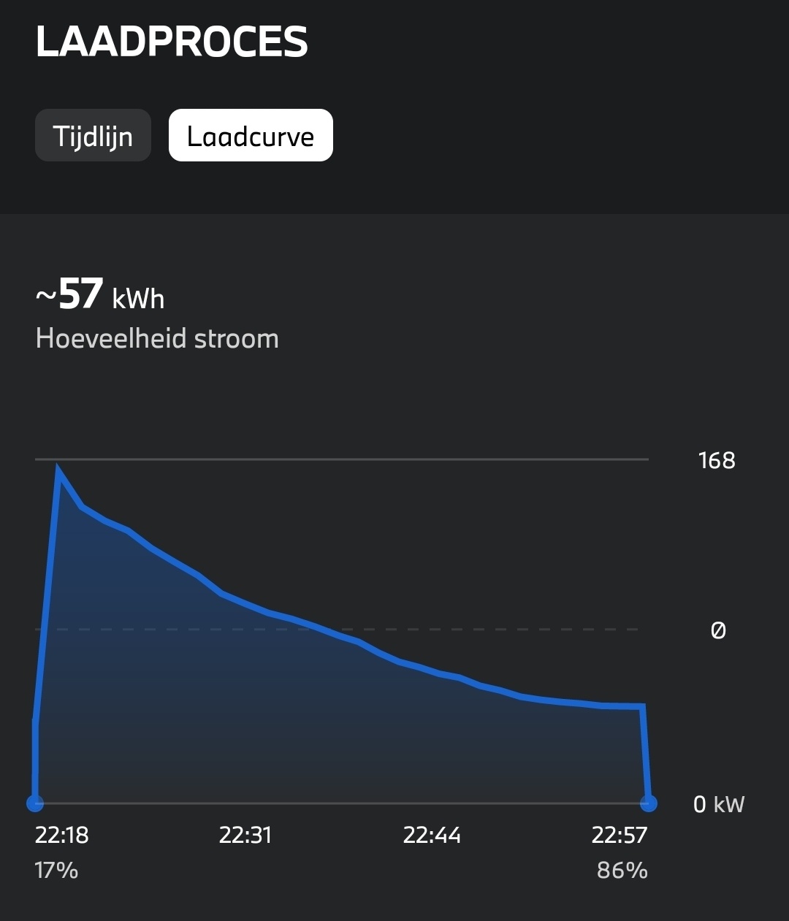The image size is (789, 921).
Task: Select the starting dot of the charge curve
Action: point(35,803)
